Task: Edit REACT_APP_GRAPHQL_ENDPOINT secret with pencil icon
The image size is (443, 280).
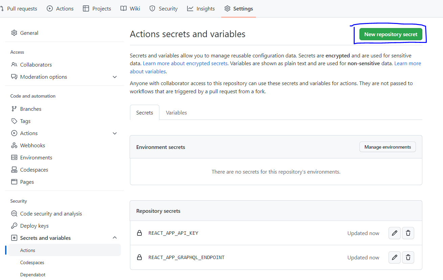Action: pyautogui.click(x=395, y=257)
